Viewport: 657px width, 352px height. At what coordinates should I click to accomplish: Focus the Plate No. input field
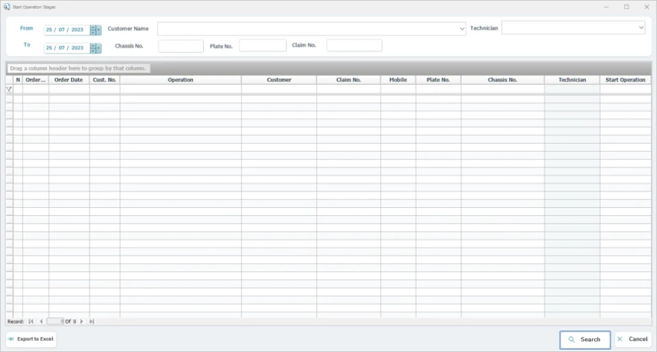(x=263, y=46)
